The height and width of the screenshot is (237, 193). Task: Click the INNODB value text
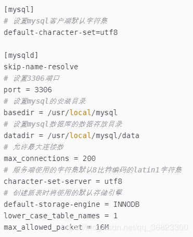pos(126,204)
